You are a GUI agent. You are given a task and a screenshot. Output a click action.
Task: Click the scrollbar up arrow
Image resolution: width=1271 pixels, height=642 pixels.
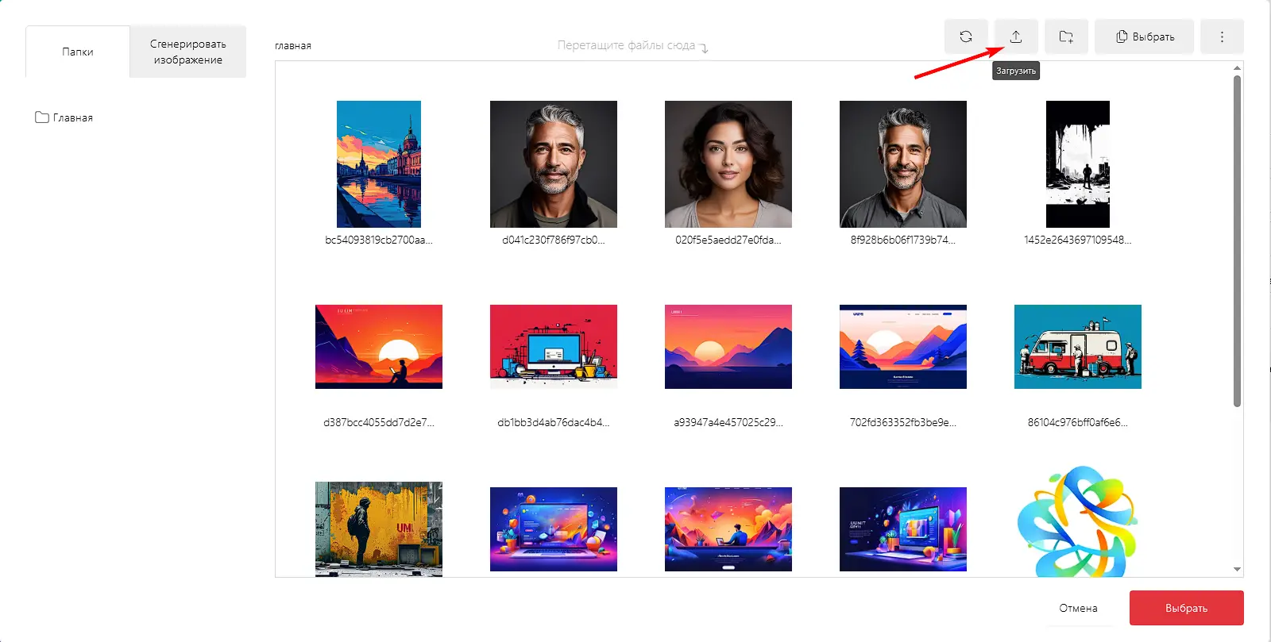pyautogui.click(x=1237, y=68)
